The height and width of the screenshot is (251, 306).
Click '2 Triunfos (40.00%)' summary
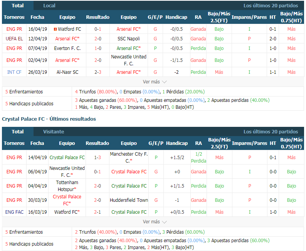click(96, 232)
